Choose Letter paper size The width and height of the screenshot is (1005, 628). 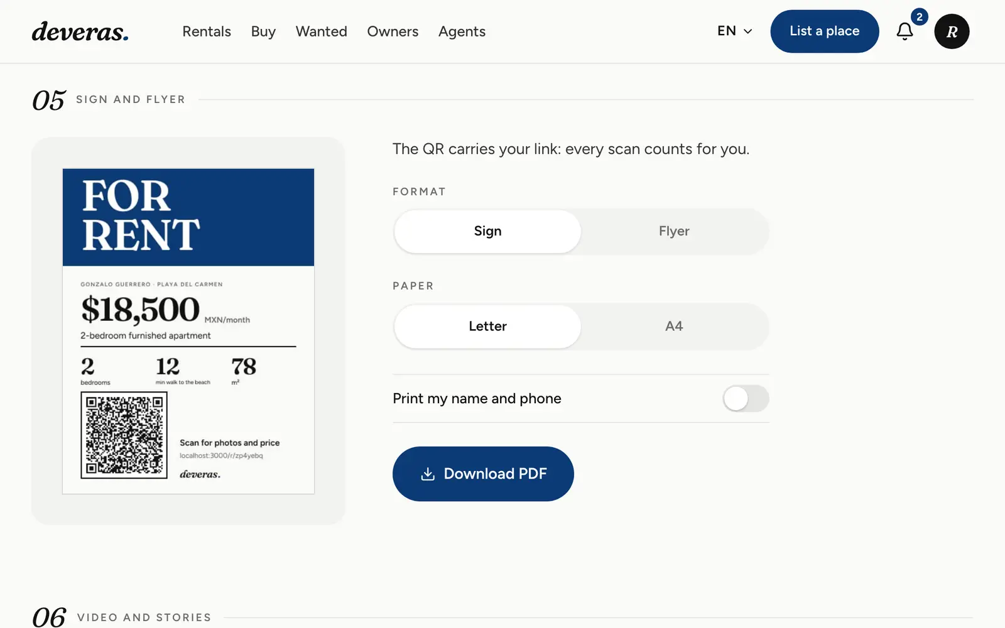[x=487, y=326]
